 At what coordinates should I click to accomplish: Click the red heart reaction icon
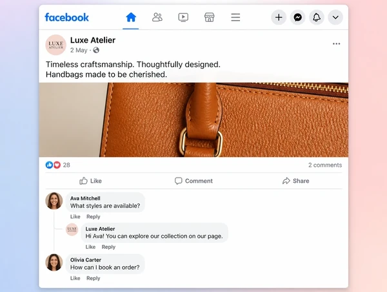(x=57, y=165)
